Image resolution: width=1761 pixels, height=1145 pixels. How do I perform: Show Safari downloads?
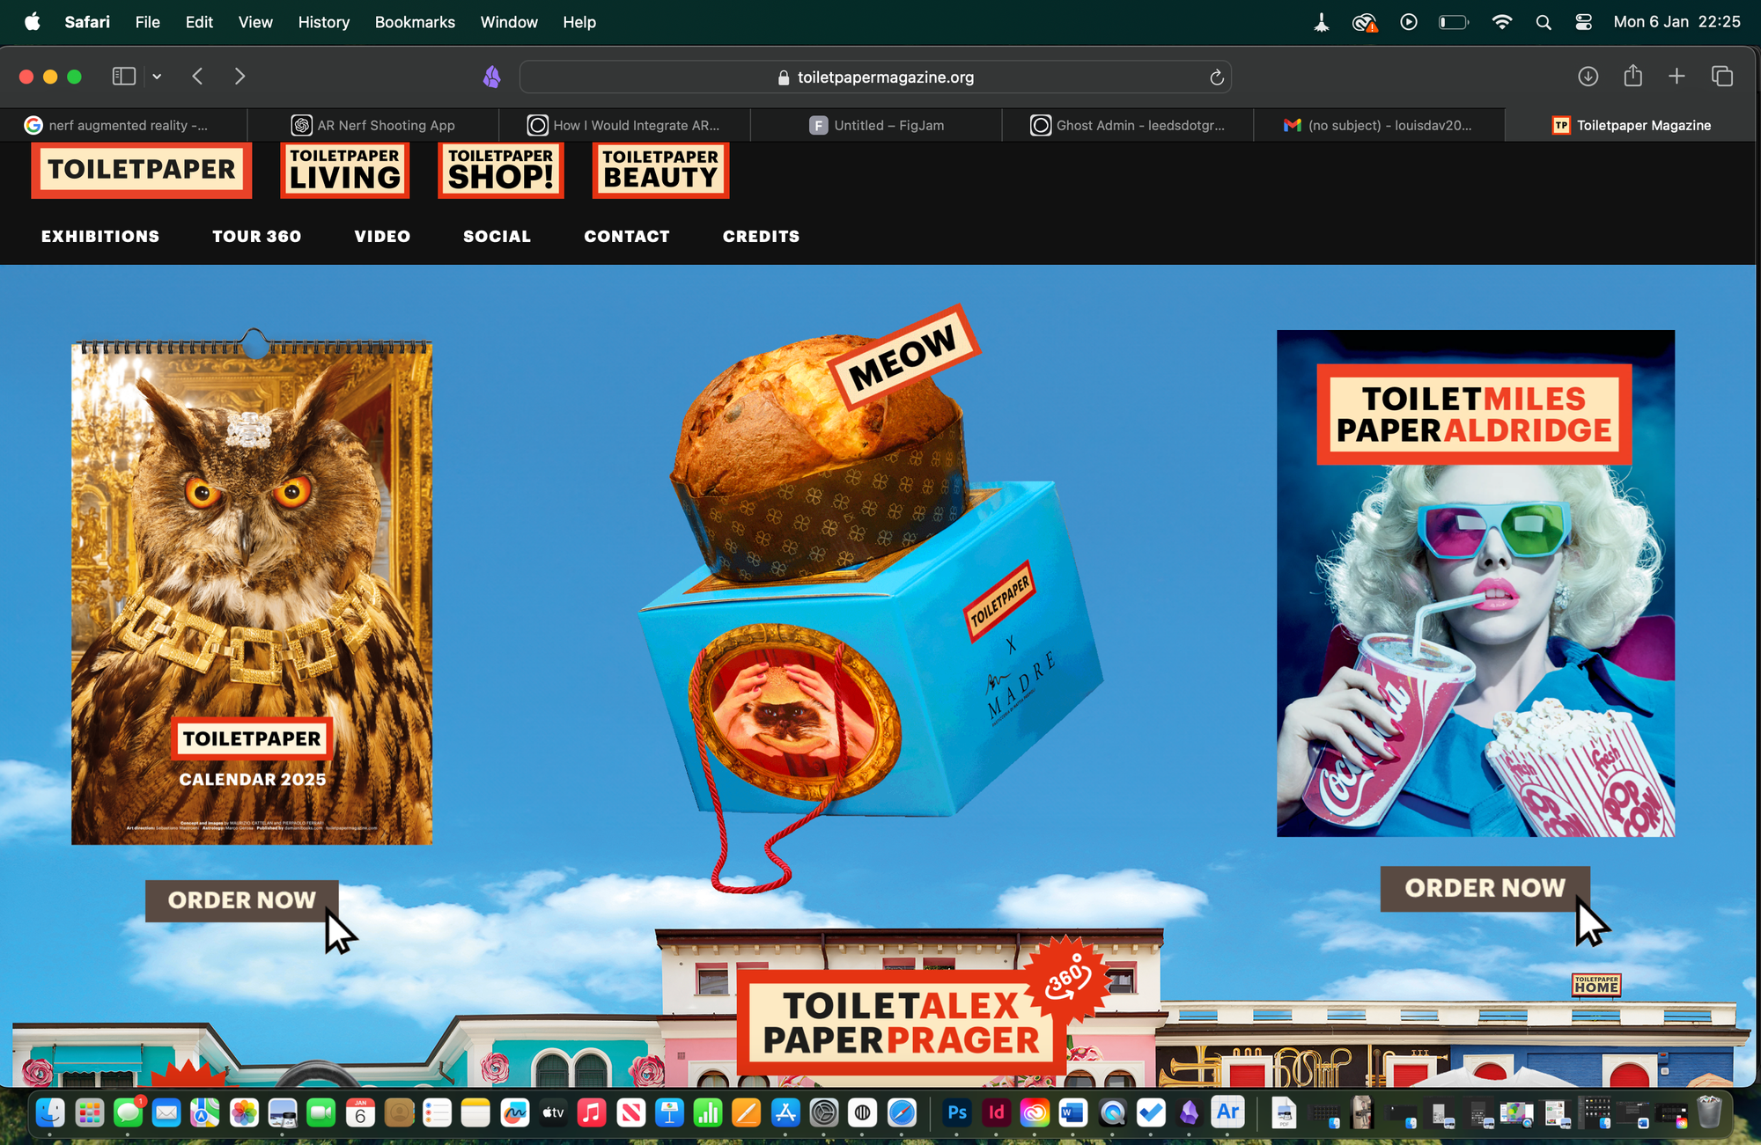coord(1588,77)
